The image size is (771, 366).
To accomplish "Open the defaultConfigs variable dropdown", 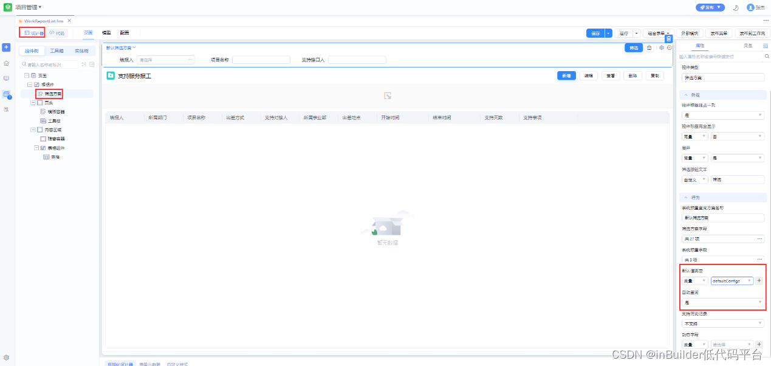I will click(732, 281).
